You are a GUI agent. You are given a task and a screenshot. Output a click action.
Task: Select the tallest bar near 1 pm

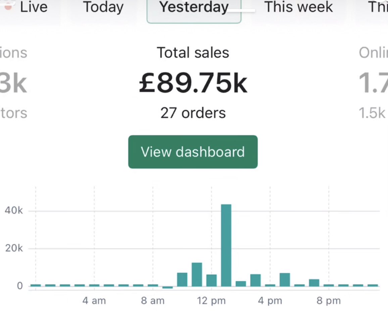[226, 245]
